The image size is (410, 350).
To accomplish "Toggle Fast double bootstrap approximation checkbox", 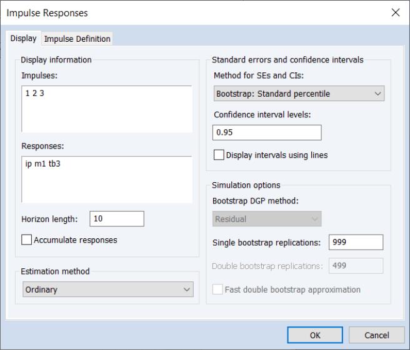I will coord(219,289).
